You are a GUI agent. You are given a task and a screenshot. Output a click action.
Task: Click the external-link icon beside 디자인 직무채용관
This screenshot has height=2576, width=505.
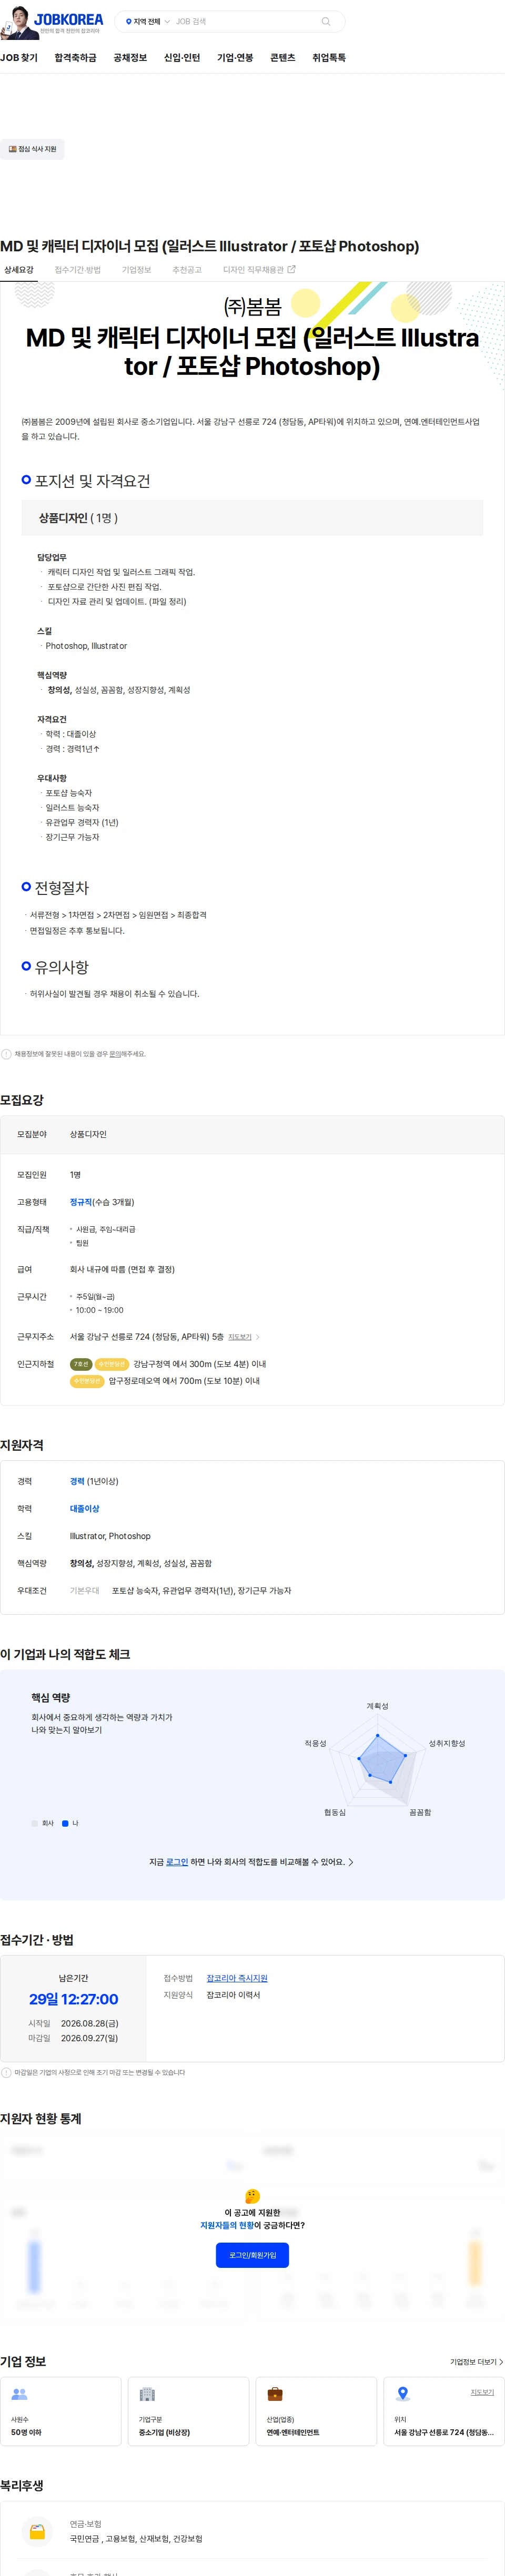tap(291, 269)
